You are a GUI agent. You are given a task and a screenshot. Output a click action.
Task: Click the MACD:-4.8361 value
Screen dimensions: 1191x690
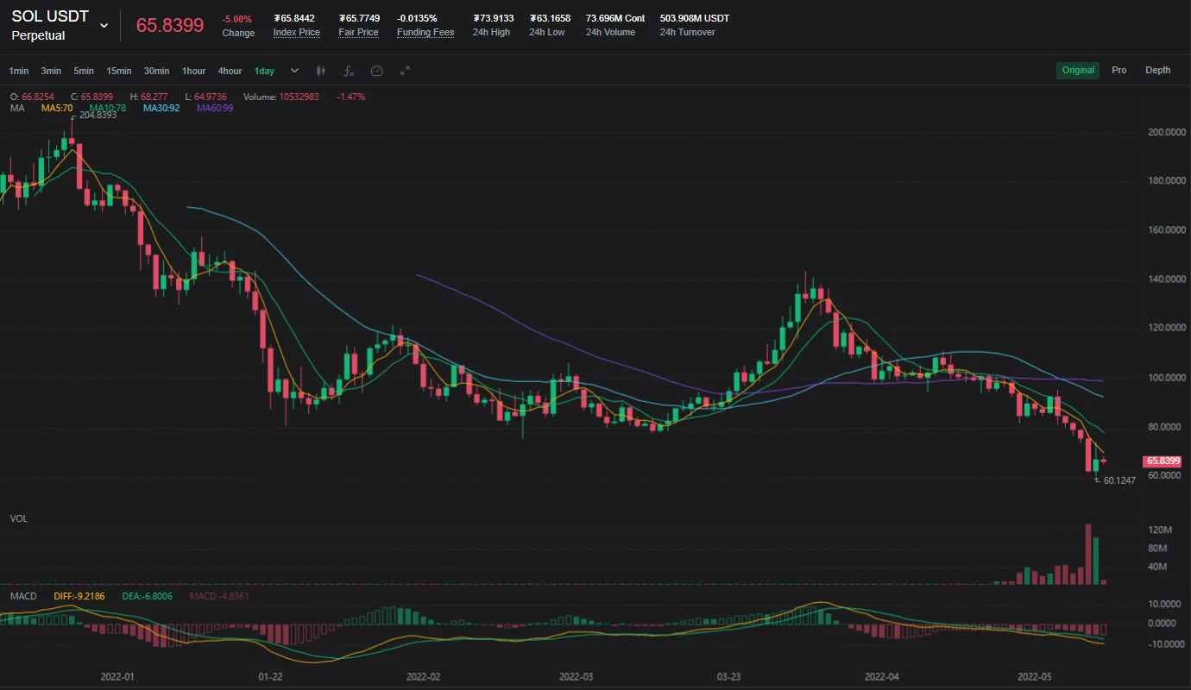pyautogui.click(x=219, y=596)
